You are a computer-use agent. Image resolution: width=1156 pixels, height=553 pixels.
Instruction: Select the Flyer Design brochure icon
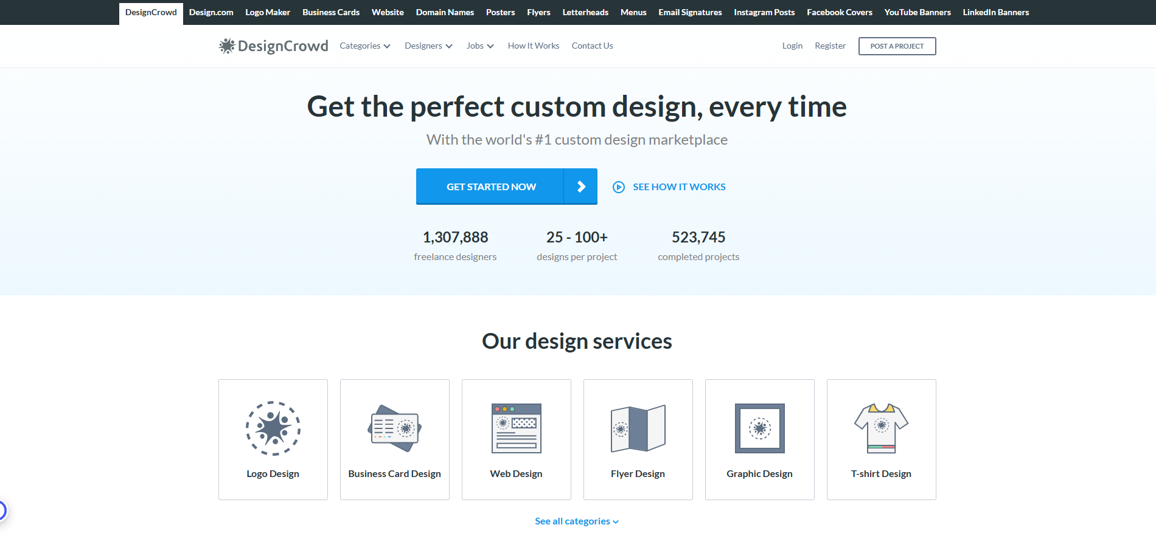[x=638, y=428]
